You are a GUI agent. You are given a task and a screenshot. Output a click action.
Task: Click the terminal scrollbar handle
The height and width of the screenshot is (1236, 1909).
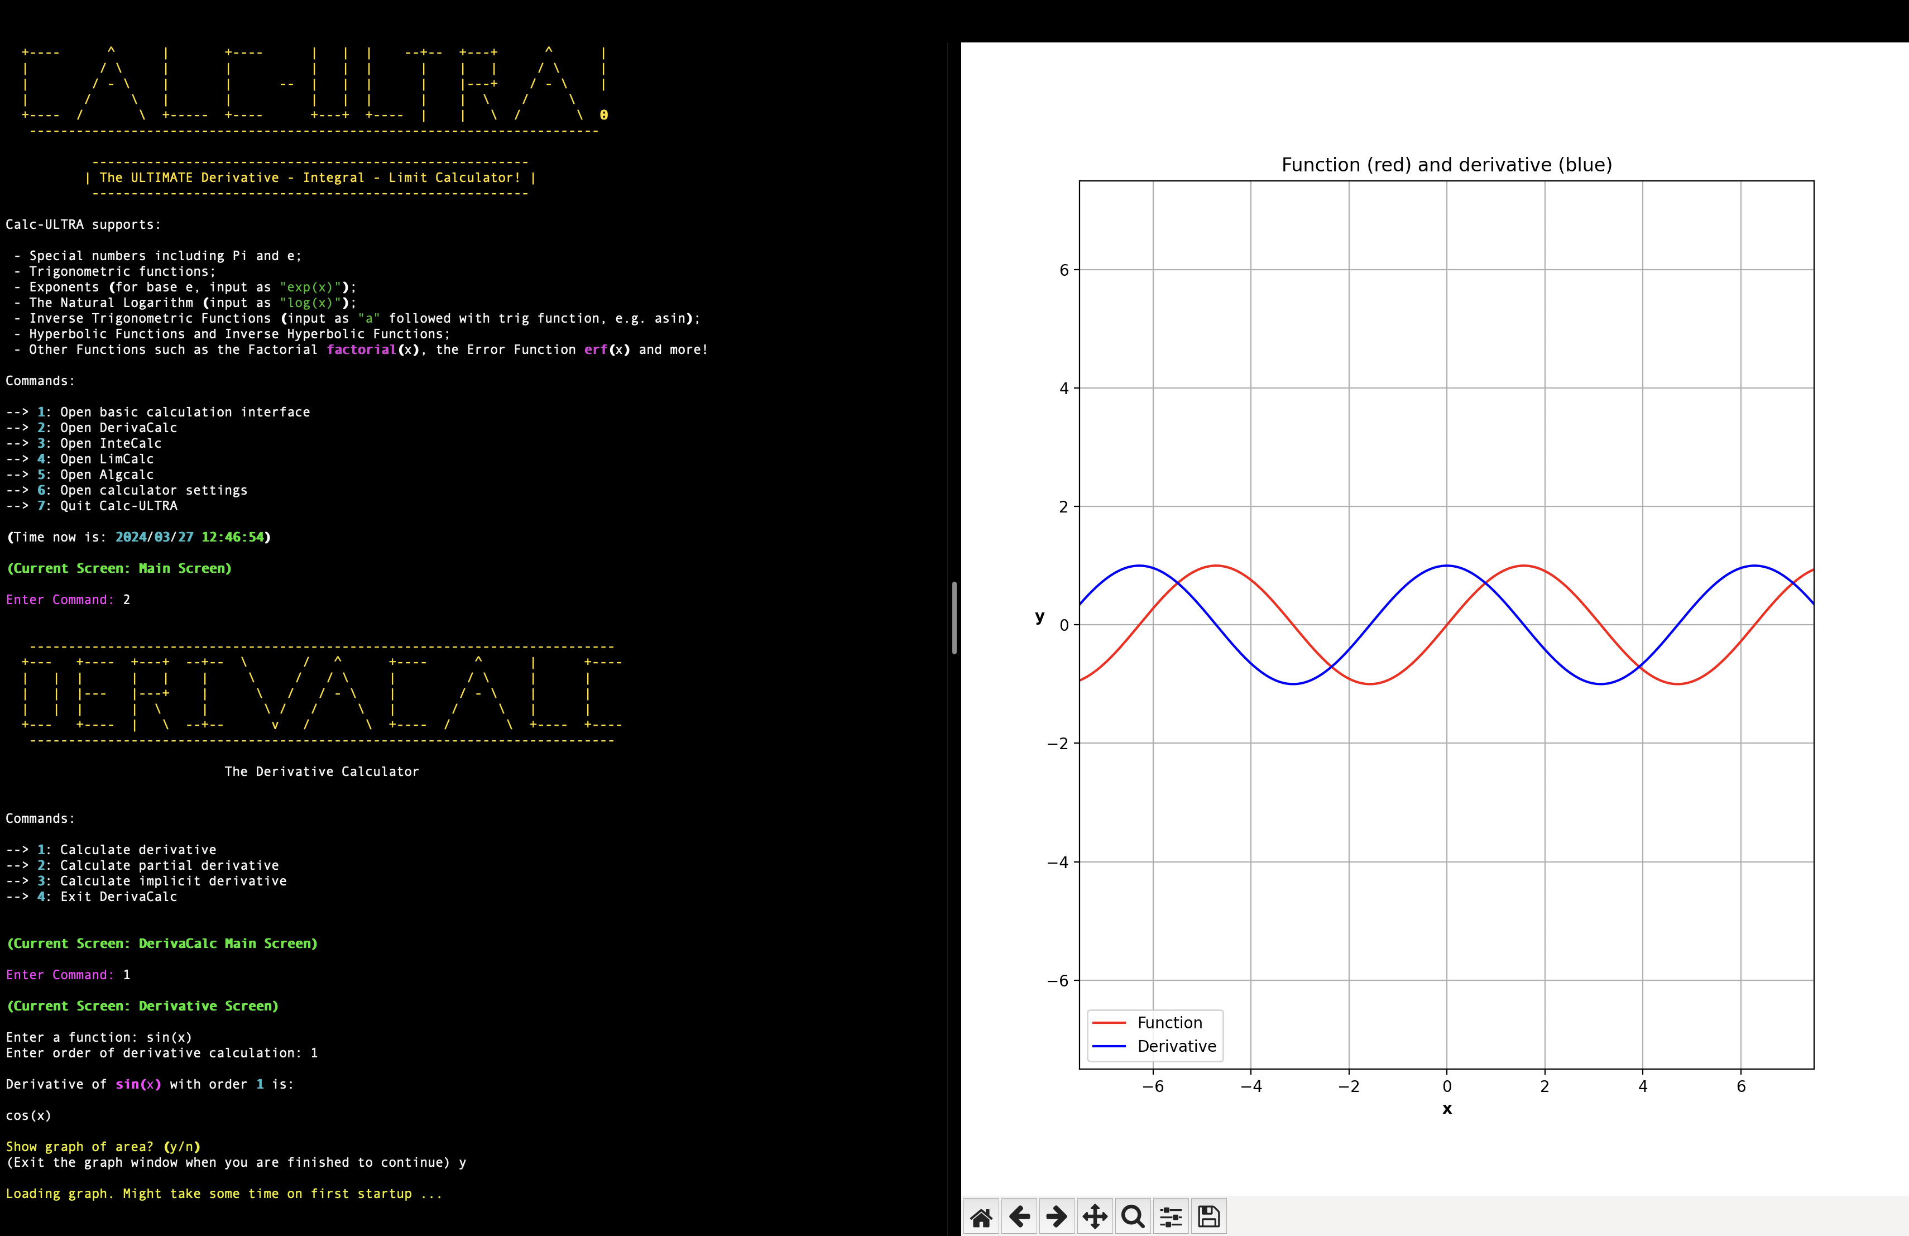954,617
